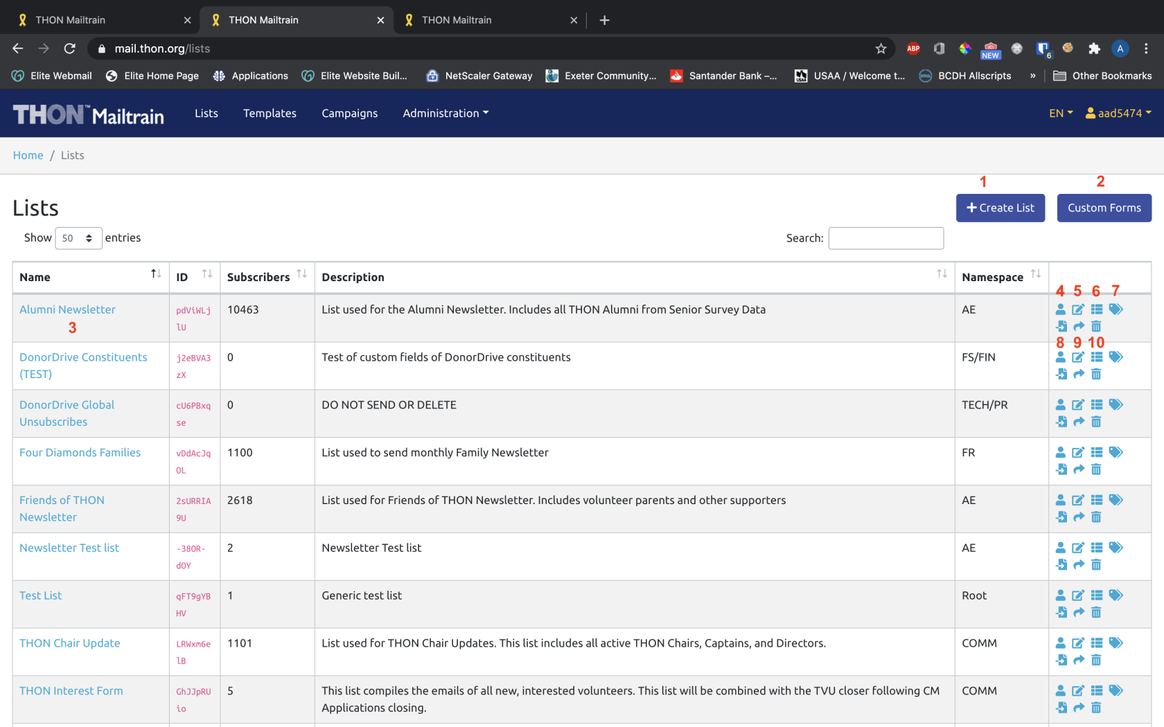This screenshot has height=727, width=1164.
Task: Click share arrow icon for Alumni Newsletter
Action: (1079, 326)
